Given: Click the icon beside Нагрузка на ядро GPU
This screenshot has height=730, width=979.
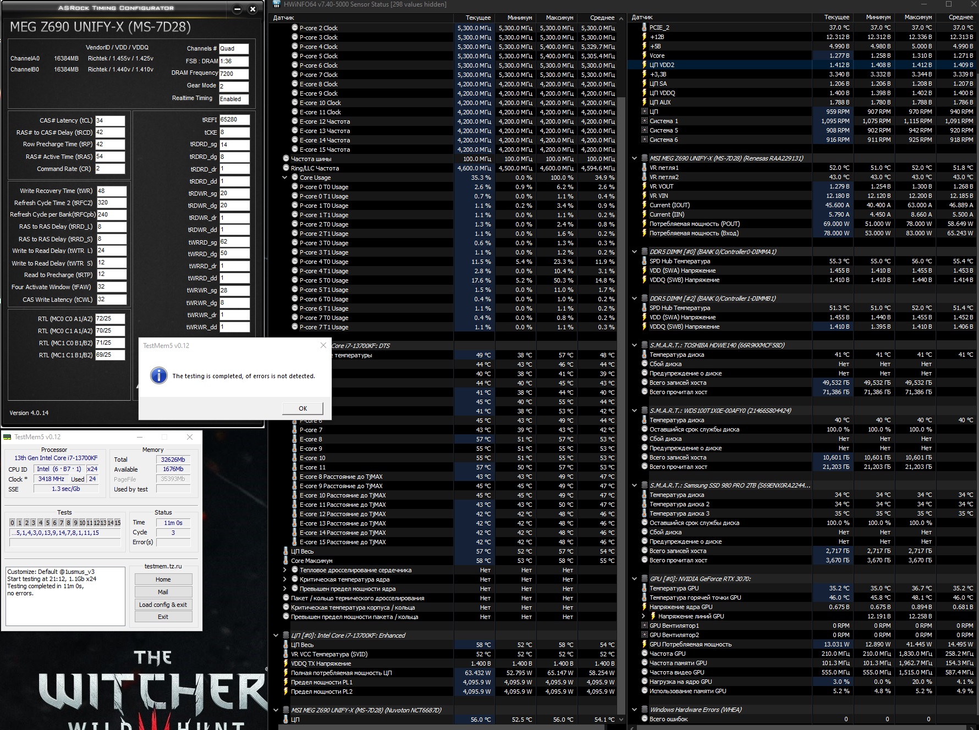Looking at the screenshot, I should coord(645,682).
